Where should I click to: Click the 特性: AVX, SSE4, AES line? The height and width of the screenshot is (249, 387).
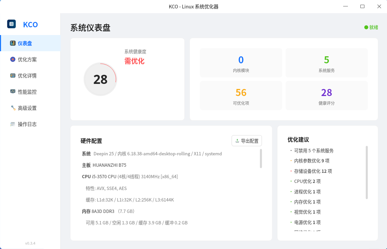[106, 188]
